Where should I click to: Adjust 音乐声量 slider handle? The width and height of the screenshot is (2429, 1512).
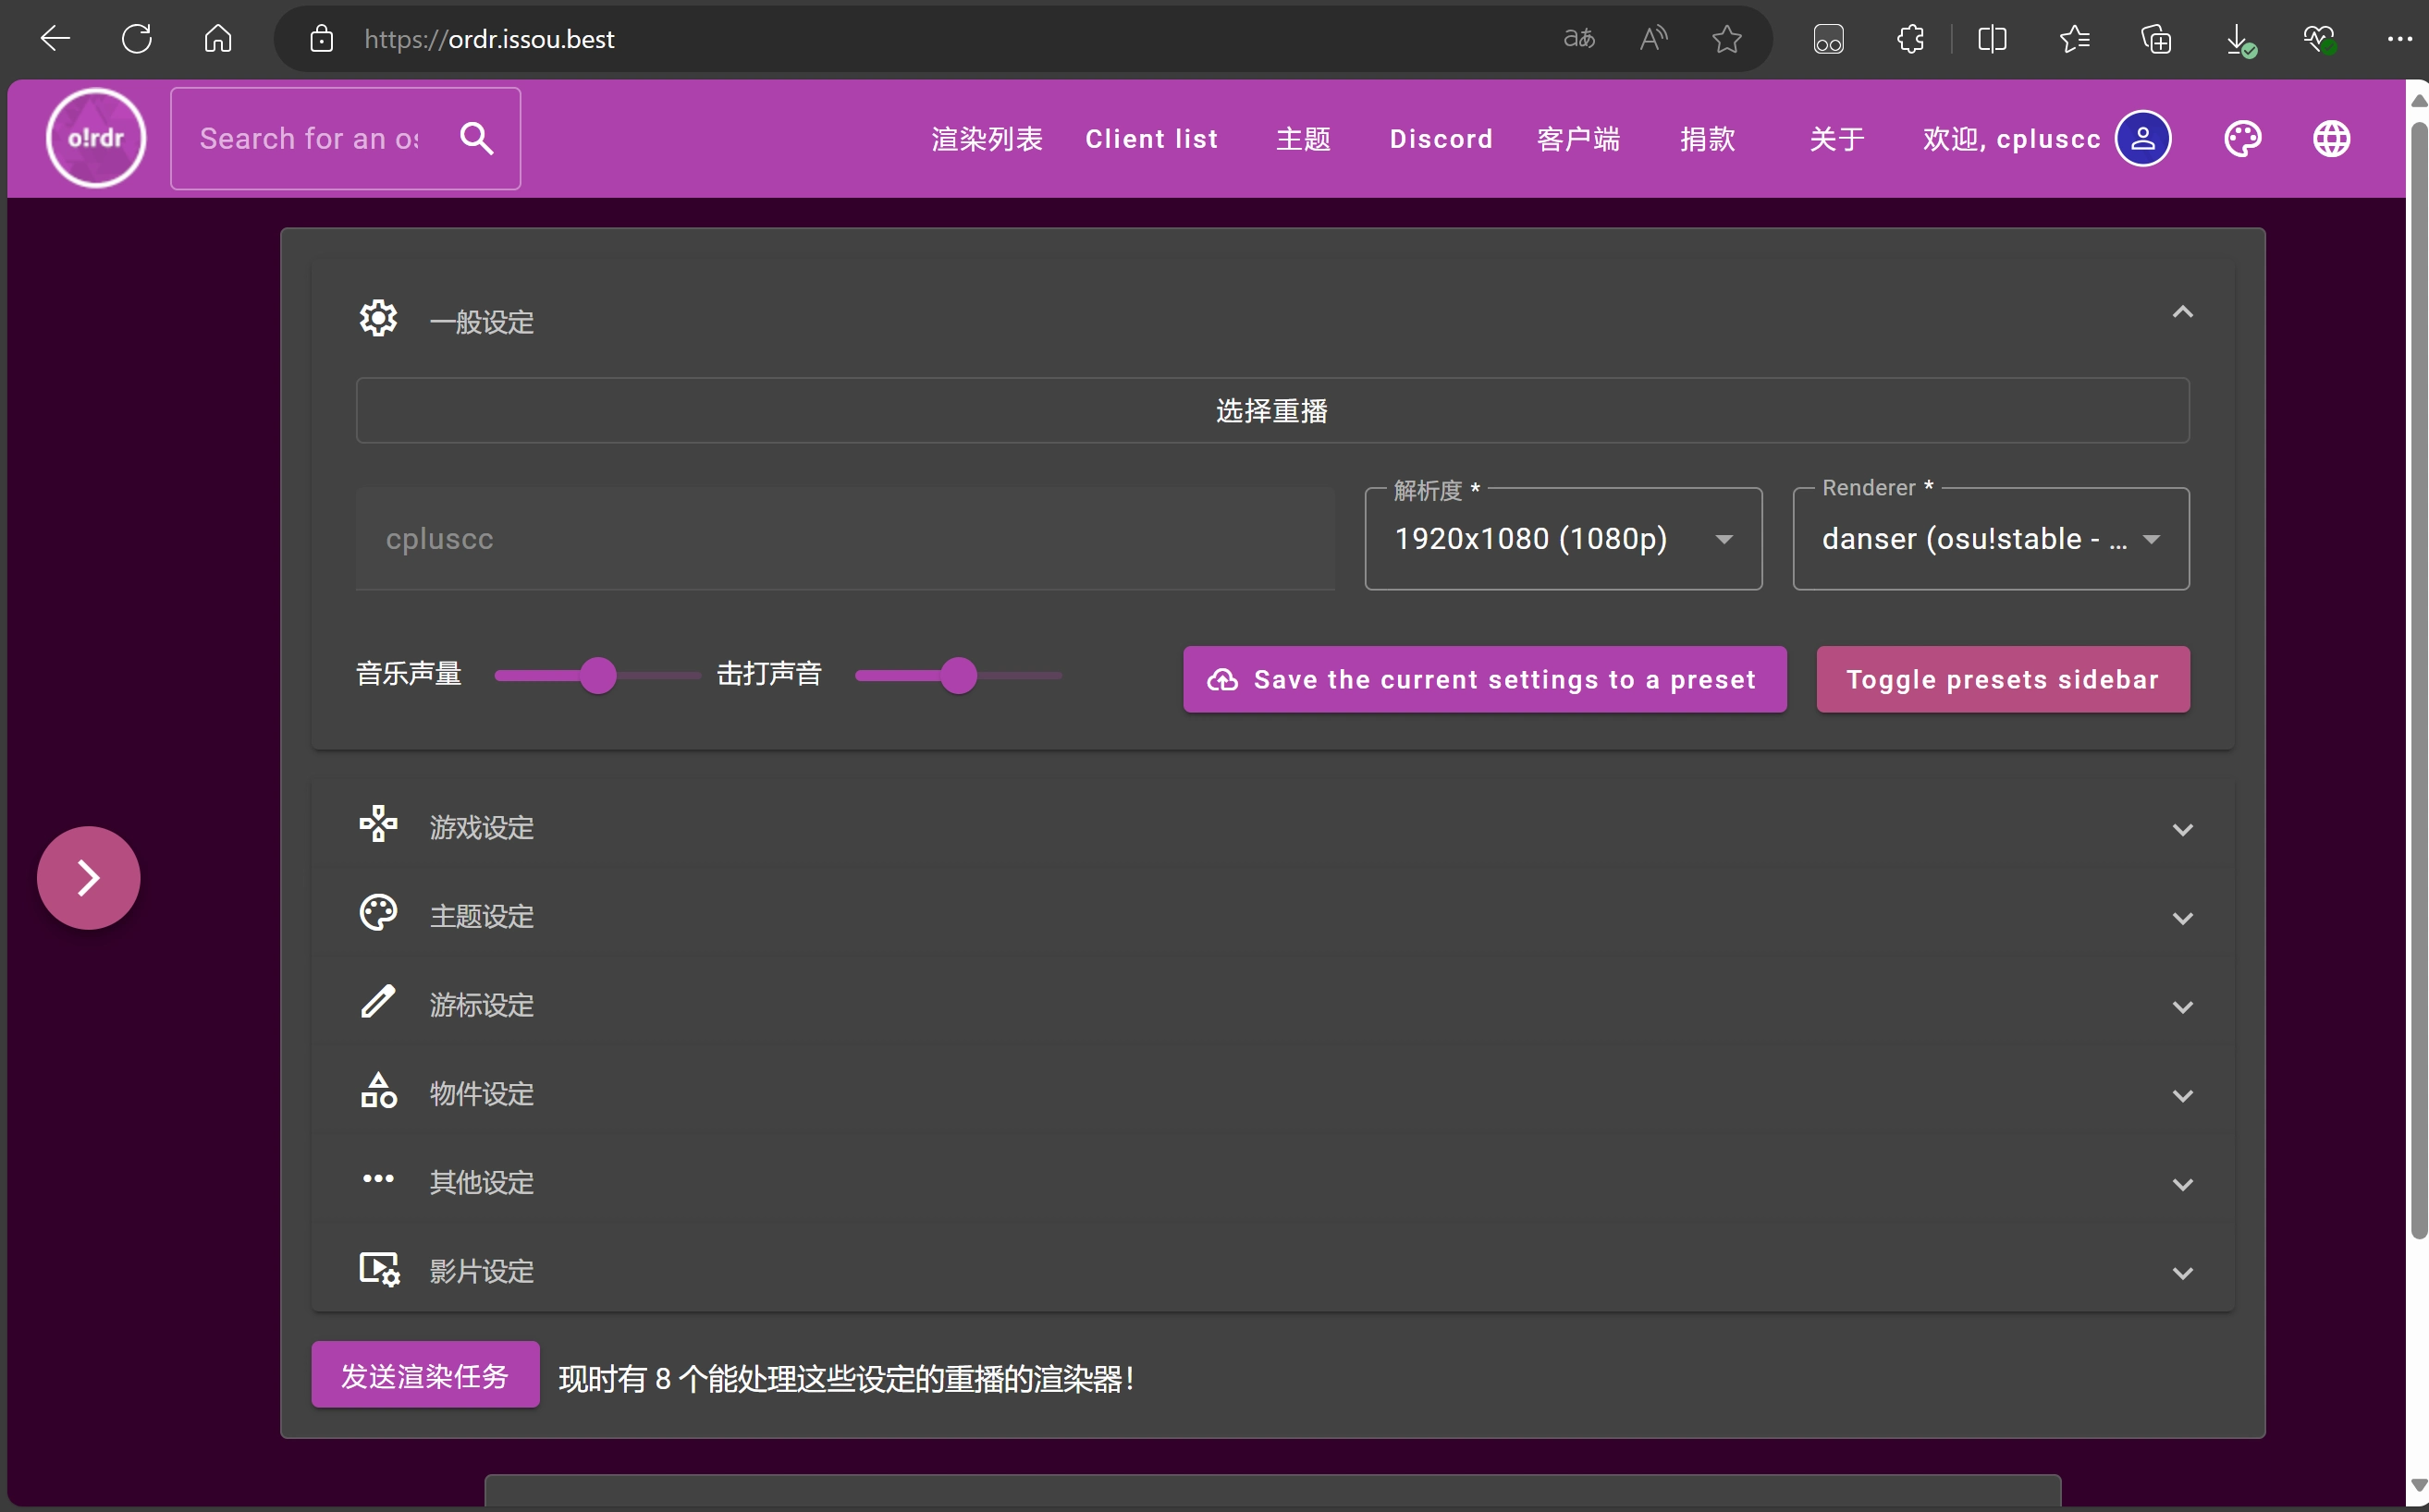(x=598, y=676)
